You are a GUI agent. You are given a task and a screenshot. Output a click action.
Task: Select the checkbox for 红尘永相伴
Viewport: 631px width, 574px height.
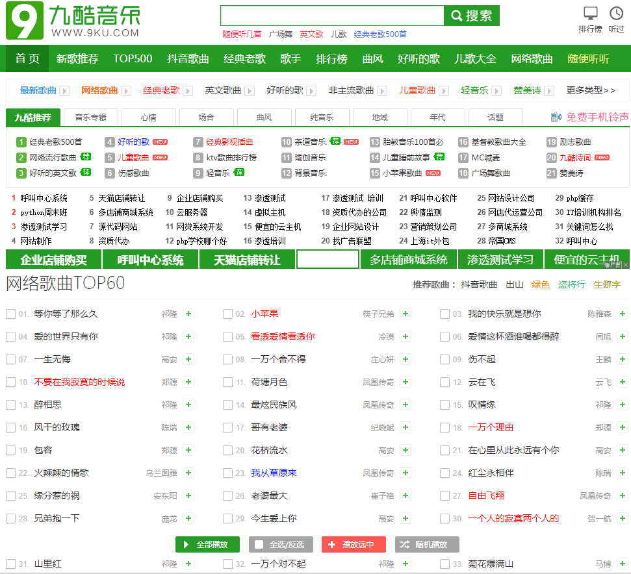point(444,473)
